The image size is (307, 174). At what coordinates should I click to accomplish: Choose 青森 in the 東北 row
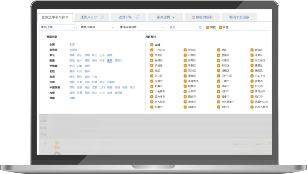(x=72, y=55)
